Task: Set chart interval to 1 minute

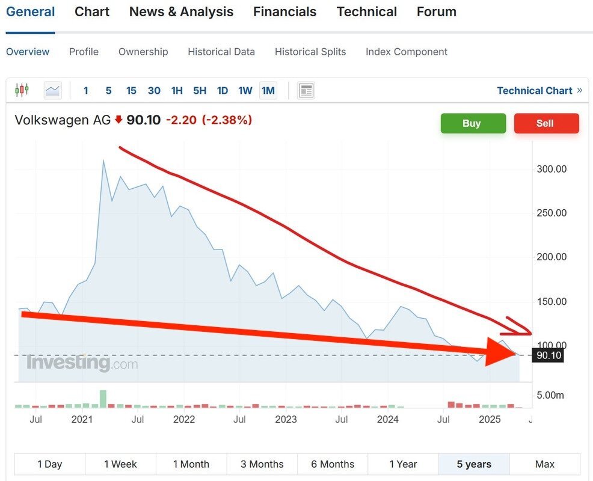Action: point(86,91)
